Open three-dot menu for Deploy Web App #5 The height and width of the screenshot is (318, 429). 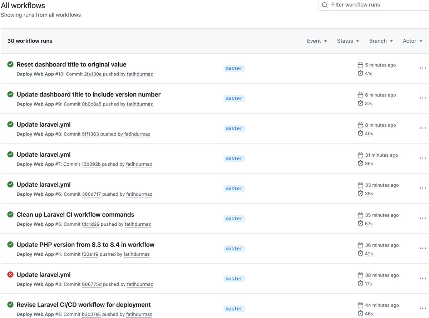click(x=423, y=218)
